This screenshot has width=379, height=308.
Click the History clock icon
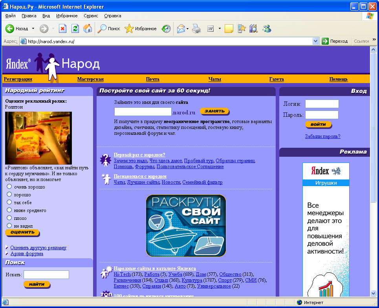166,29
